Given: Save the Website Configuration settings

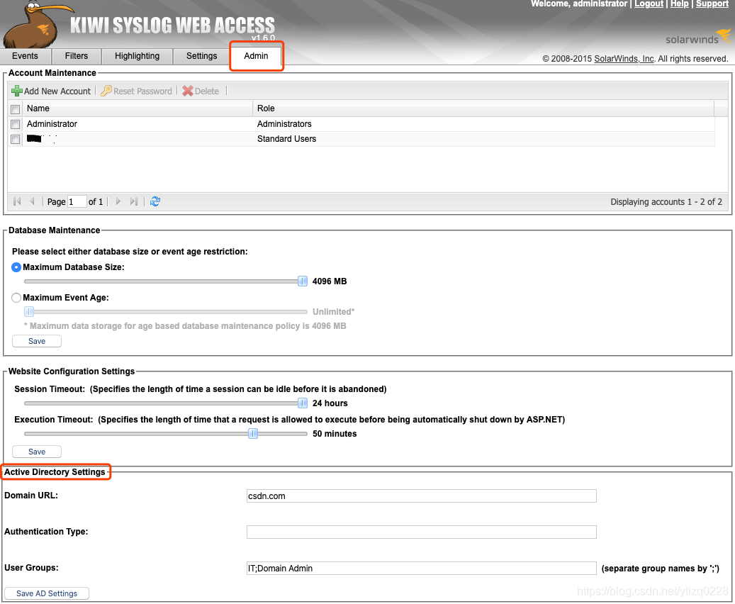Looking at the screenshot, I should tap(37, 452).
